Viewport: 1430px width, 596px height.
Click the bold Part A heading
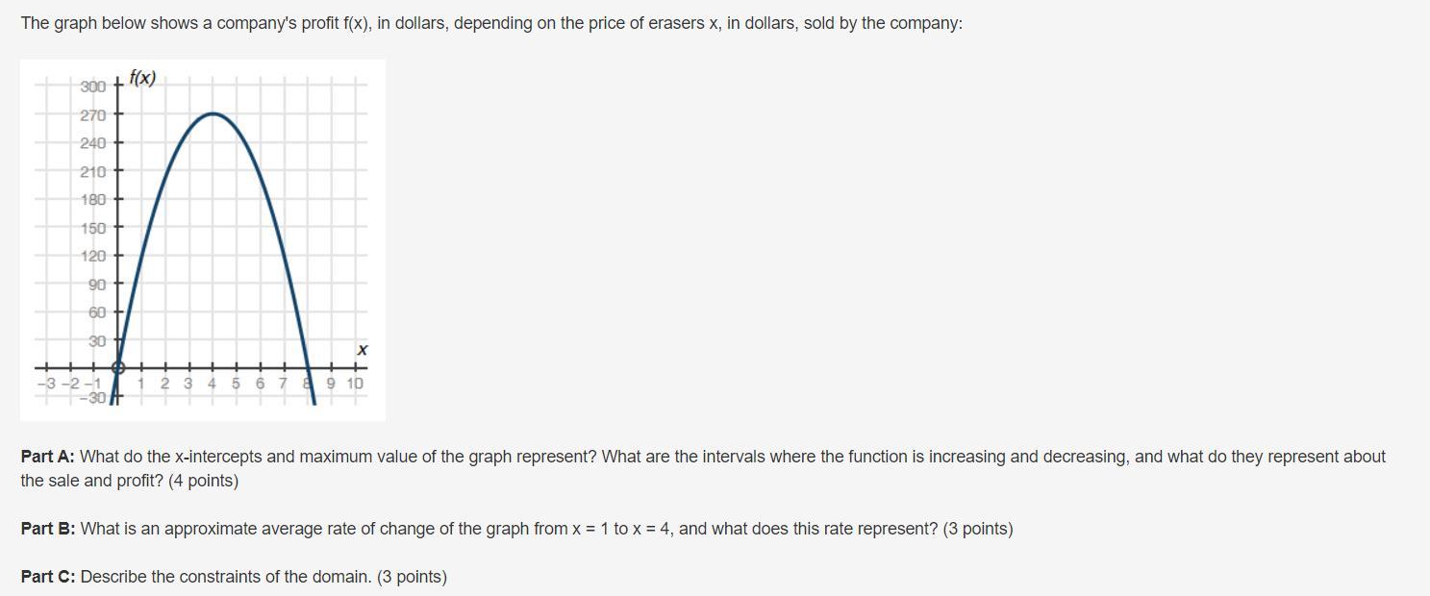click(x=48, y=457)
